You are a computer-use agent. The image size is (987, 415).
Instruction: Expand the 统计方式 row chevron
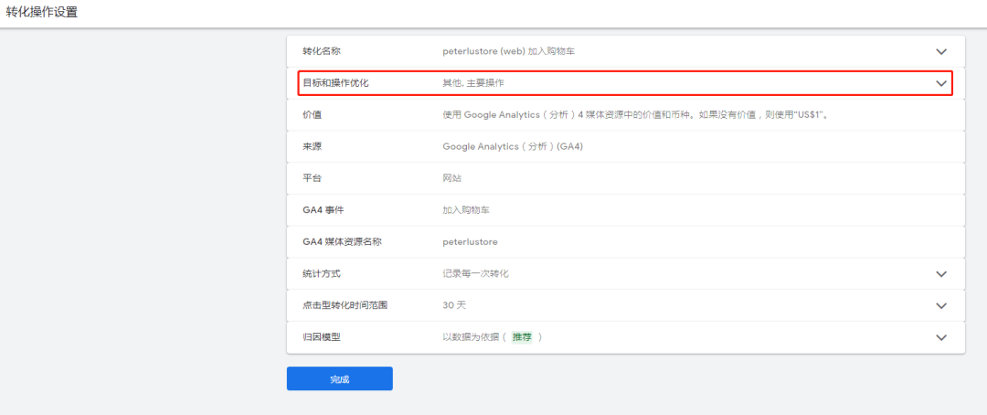[x=941, y=274]
